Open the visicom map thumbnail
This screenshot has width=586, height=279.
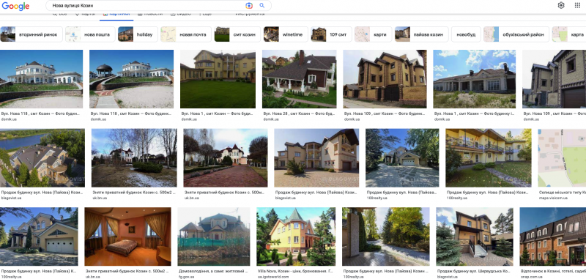tap(562, 158)
